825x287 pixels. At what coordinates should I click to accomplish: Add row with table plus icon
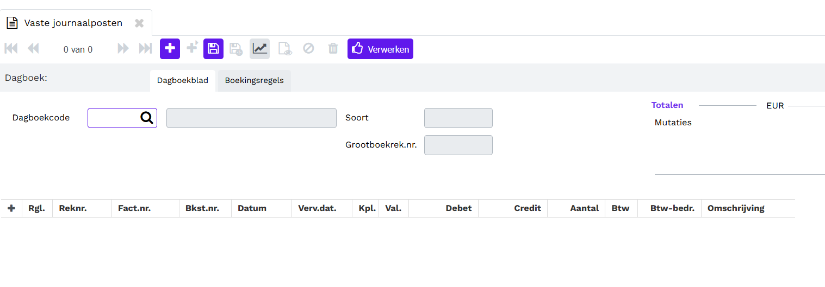pos(11,208)
